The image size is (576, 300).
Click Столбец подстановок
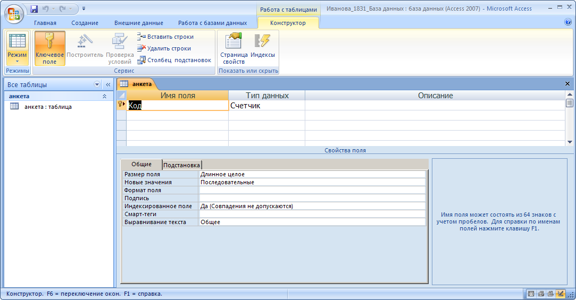[174, 60]
